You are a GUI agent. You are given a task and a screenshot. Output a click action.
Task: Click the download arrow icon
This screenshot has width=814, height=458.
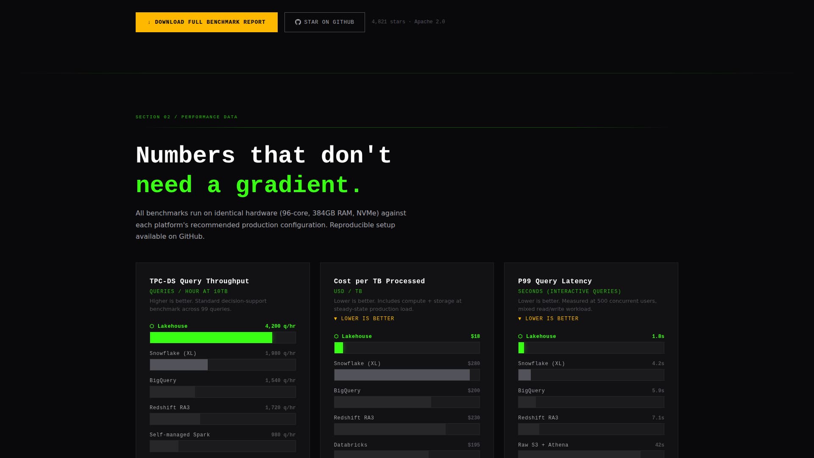tap(149, 22)
